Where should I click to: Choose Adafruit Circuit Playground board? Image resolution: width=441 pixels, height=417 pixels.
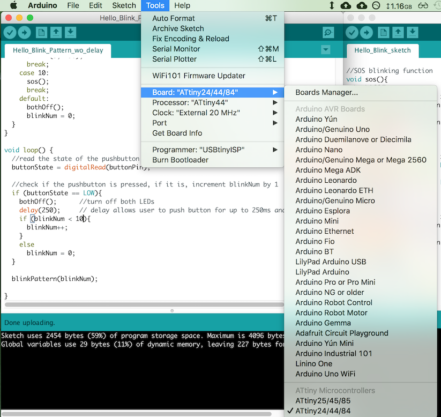click(x=361, y=333)
